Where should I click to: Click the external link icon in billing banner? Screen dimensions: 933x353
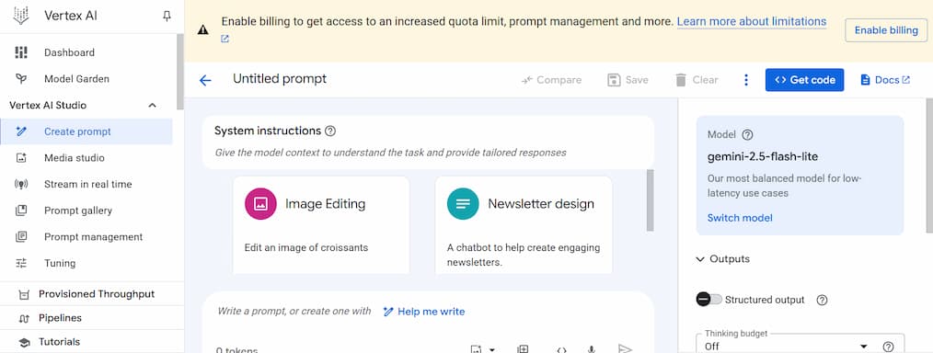tap(225, 39)
